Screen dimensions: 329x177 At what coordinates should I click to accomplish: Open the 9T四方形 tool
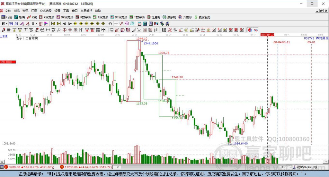119,17
